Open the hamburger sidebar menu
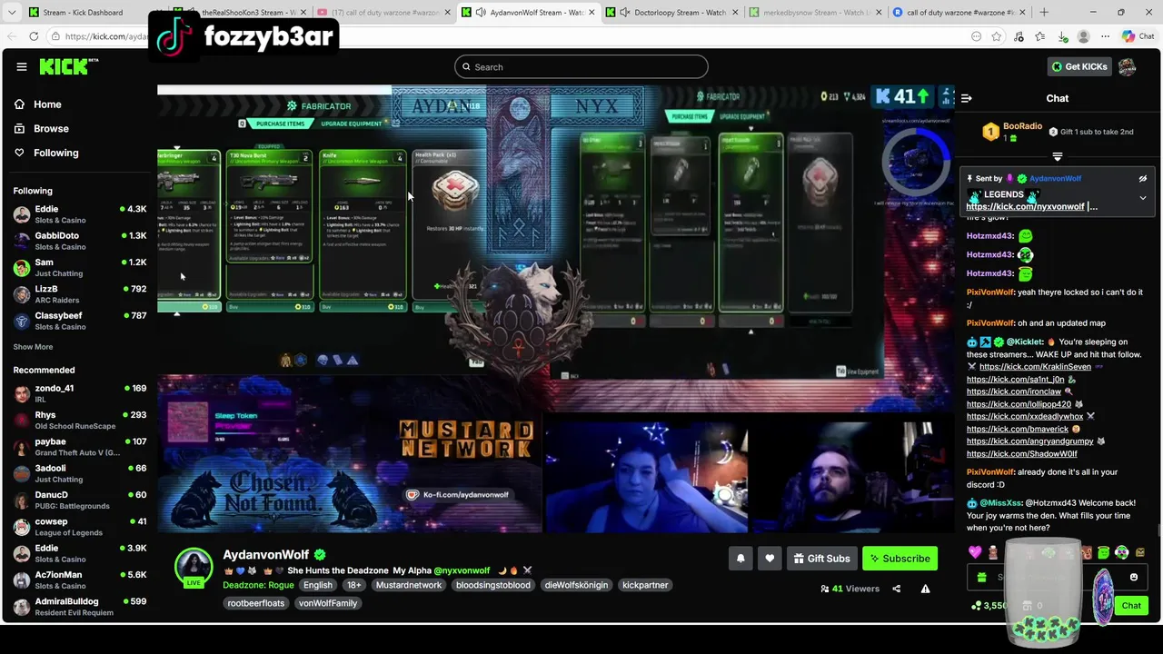1163x654 pixels. click(22, 66)
